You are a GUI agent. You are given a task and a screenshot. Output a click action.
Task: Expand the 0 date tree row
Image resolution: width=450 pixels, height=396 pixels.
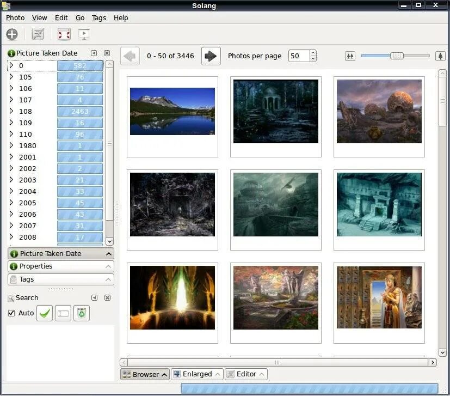11,65
